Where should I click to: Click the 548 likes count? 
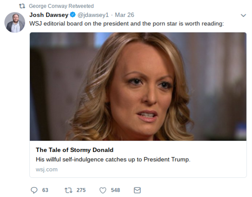click(x=115, y=190)
